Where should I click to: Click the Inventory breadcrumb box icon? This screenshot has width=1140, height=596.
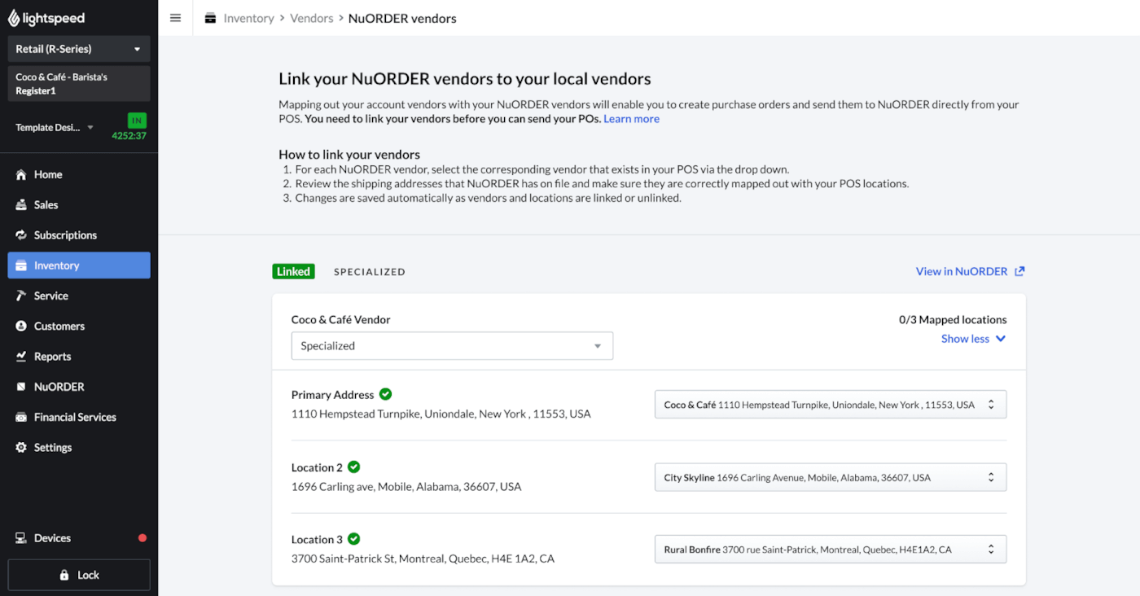[211, 18]
